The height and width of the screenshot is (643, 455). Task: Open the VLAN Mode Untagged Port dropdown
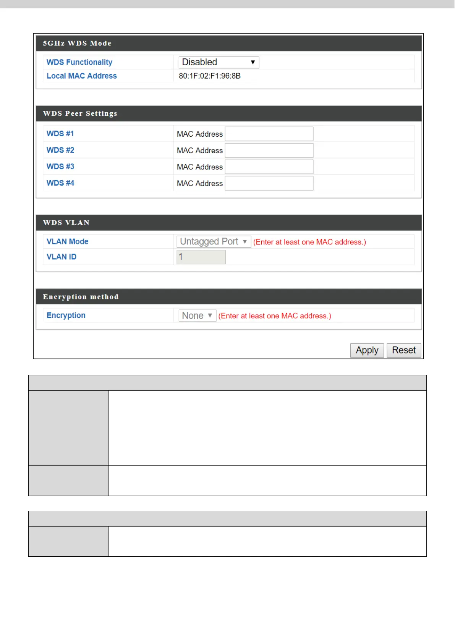tap(214, 242)
